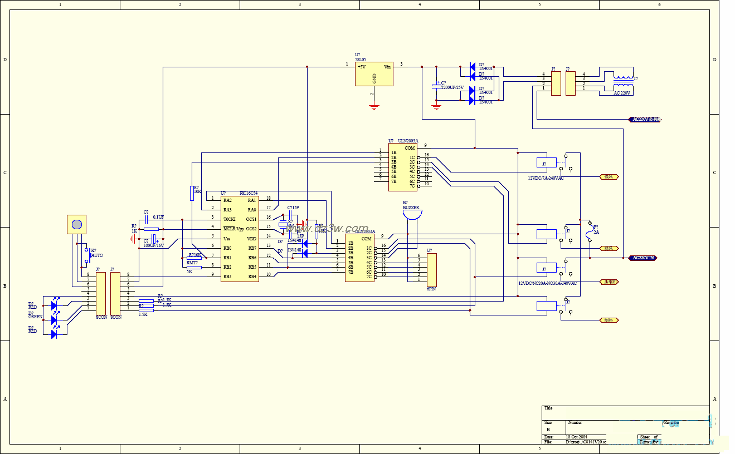Click the AUTO push-button switch symbol

86,254
